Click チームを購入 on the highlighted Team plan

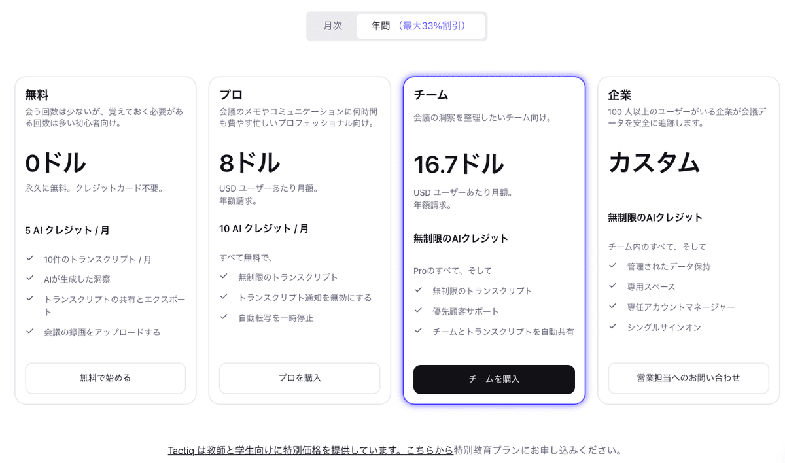coord(494,379)
